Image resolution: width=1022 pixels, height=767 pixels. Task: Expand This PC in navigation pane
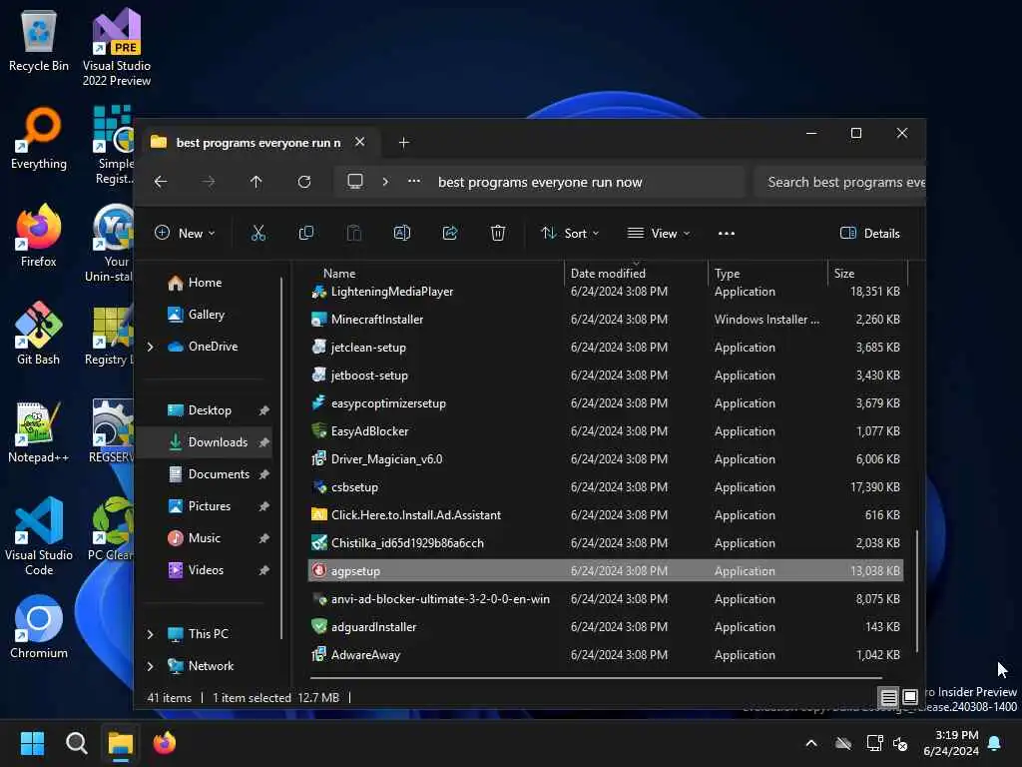point(151,634)
